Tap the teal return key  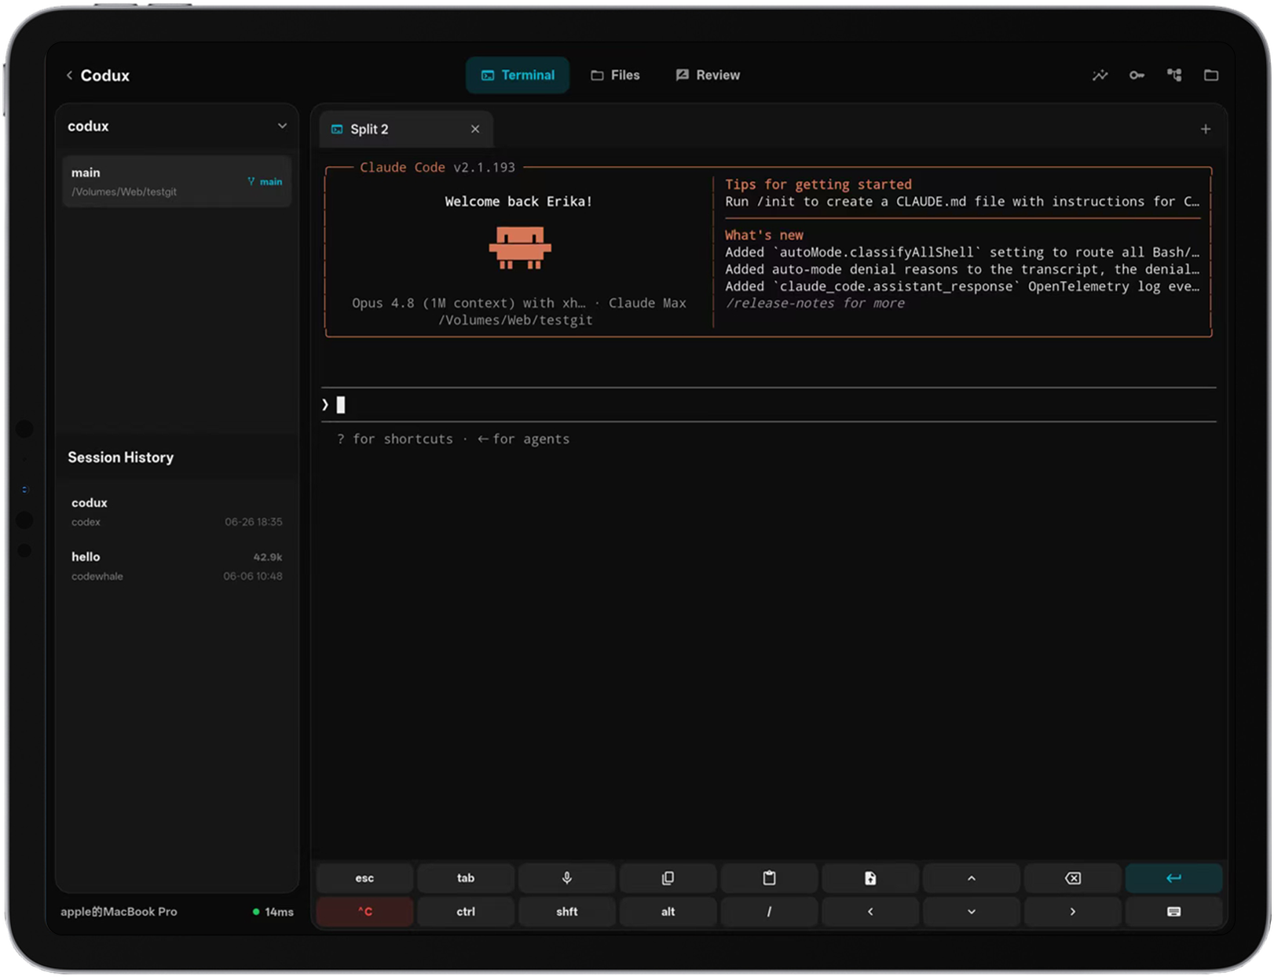point(1174,878)
